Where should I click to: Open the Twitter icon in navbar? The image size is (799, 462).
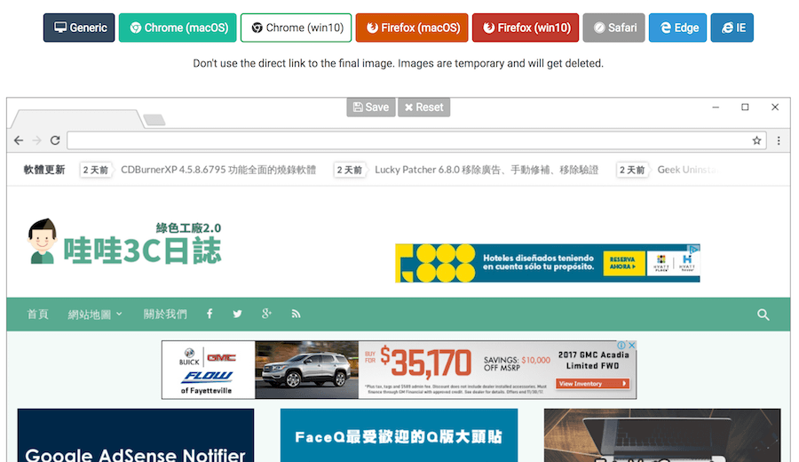pos(237,314)
